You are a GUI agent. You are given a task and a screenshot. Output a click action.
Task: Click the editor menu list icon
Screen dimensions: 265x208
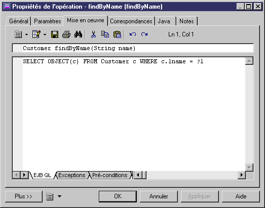coord(18,34)
